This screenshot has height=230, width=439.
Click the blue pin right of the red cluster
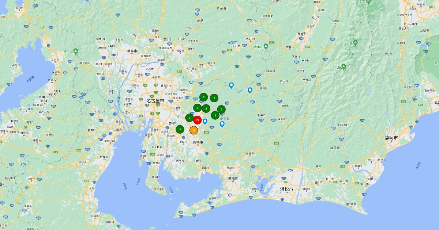205,121
